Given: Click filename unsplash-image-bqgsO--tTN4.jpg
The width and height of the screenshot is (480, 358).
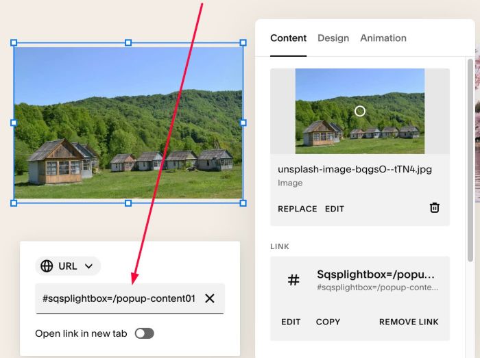Looking at the screenshot, I should pyautogui.click(x=355, y=169).
